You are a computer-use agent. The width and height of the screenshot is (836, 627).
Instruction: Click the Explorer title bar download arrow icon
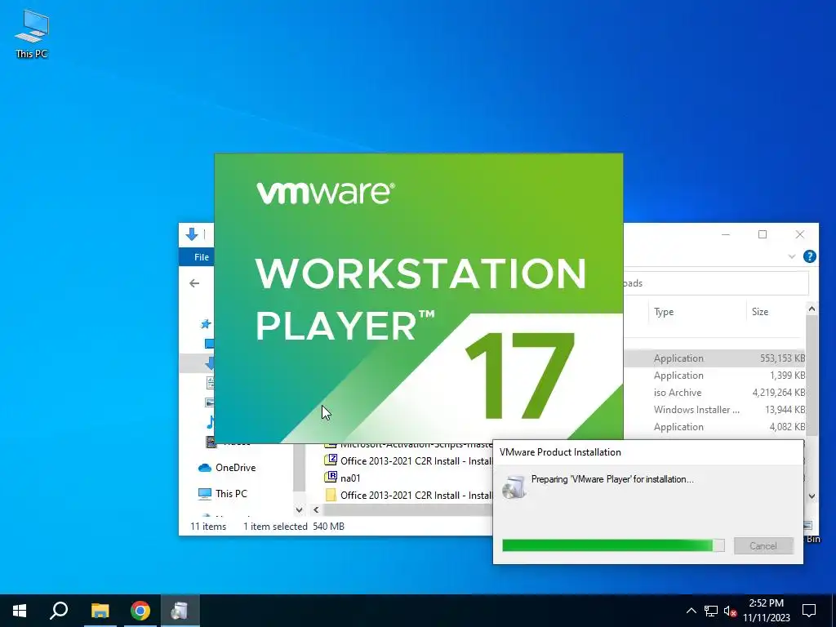[191, 234]
